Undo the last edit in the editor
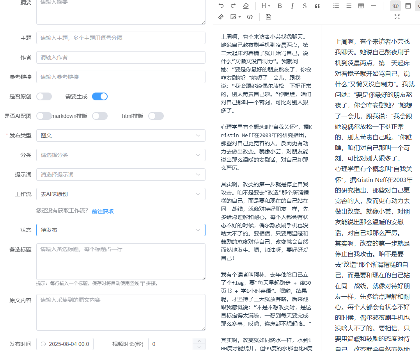The image size is (420, 351). pyautogui.click(x=221, y=5)
